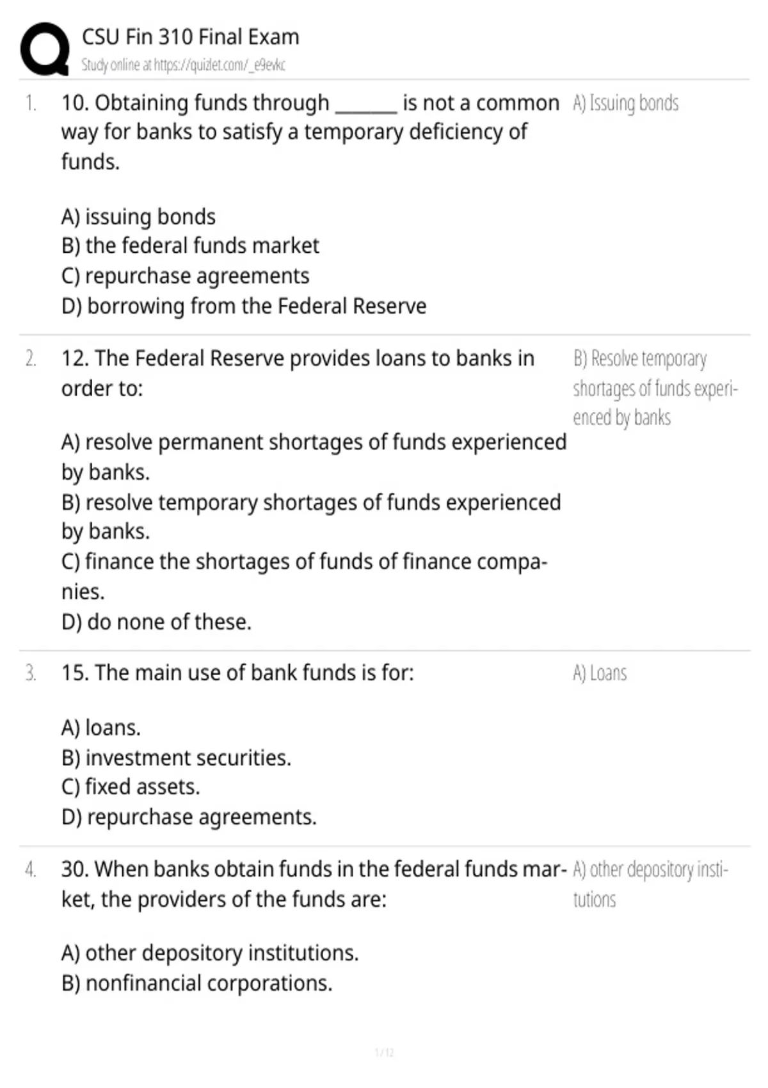Click the A) Loans answer text
Screen dimensions: 768x1088
[x=600, y=673]
